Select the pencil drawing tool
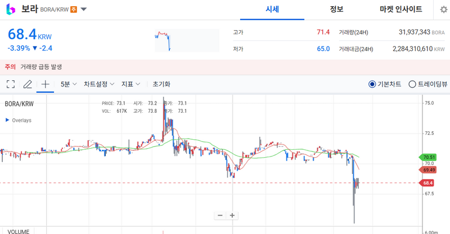 [28, 84]
